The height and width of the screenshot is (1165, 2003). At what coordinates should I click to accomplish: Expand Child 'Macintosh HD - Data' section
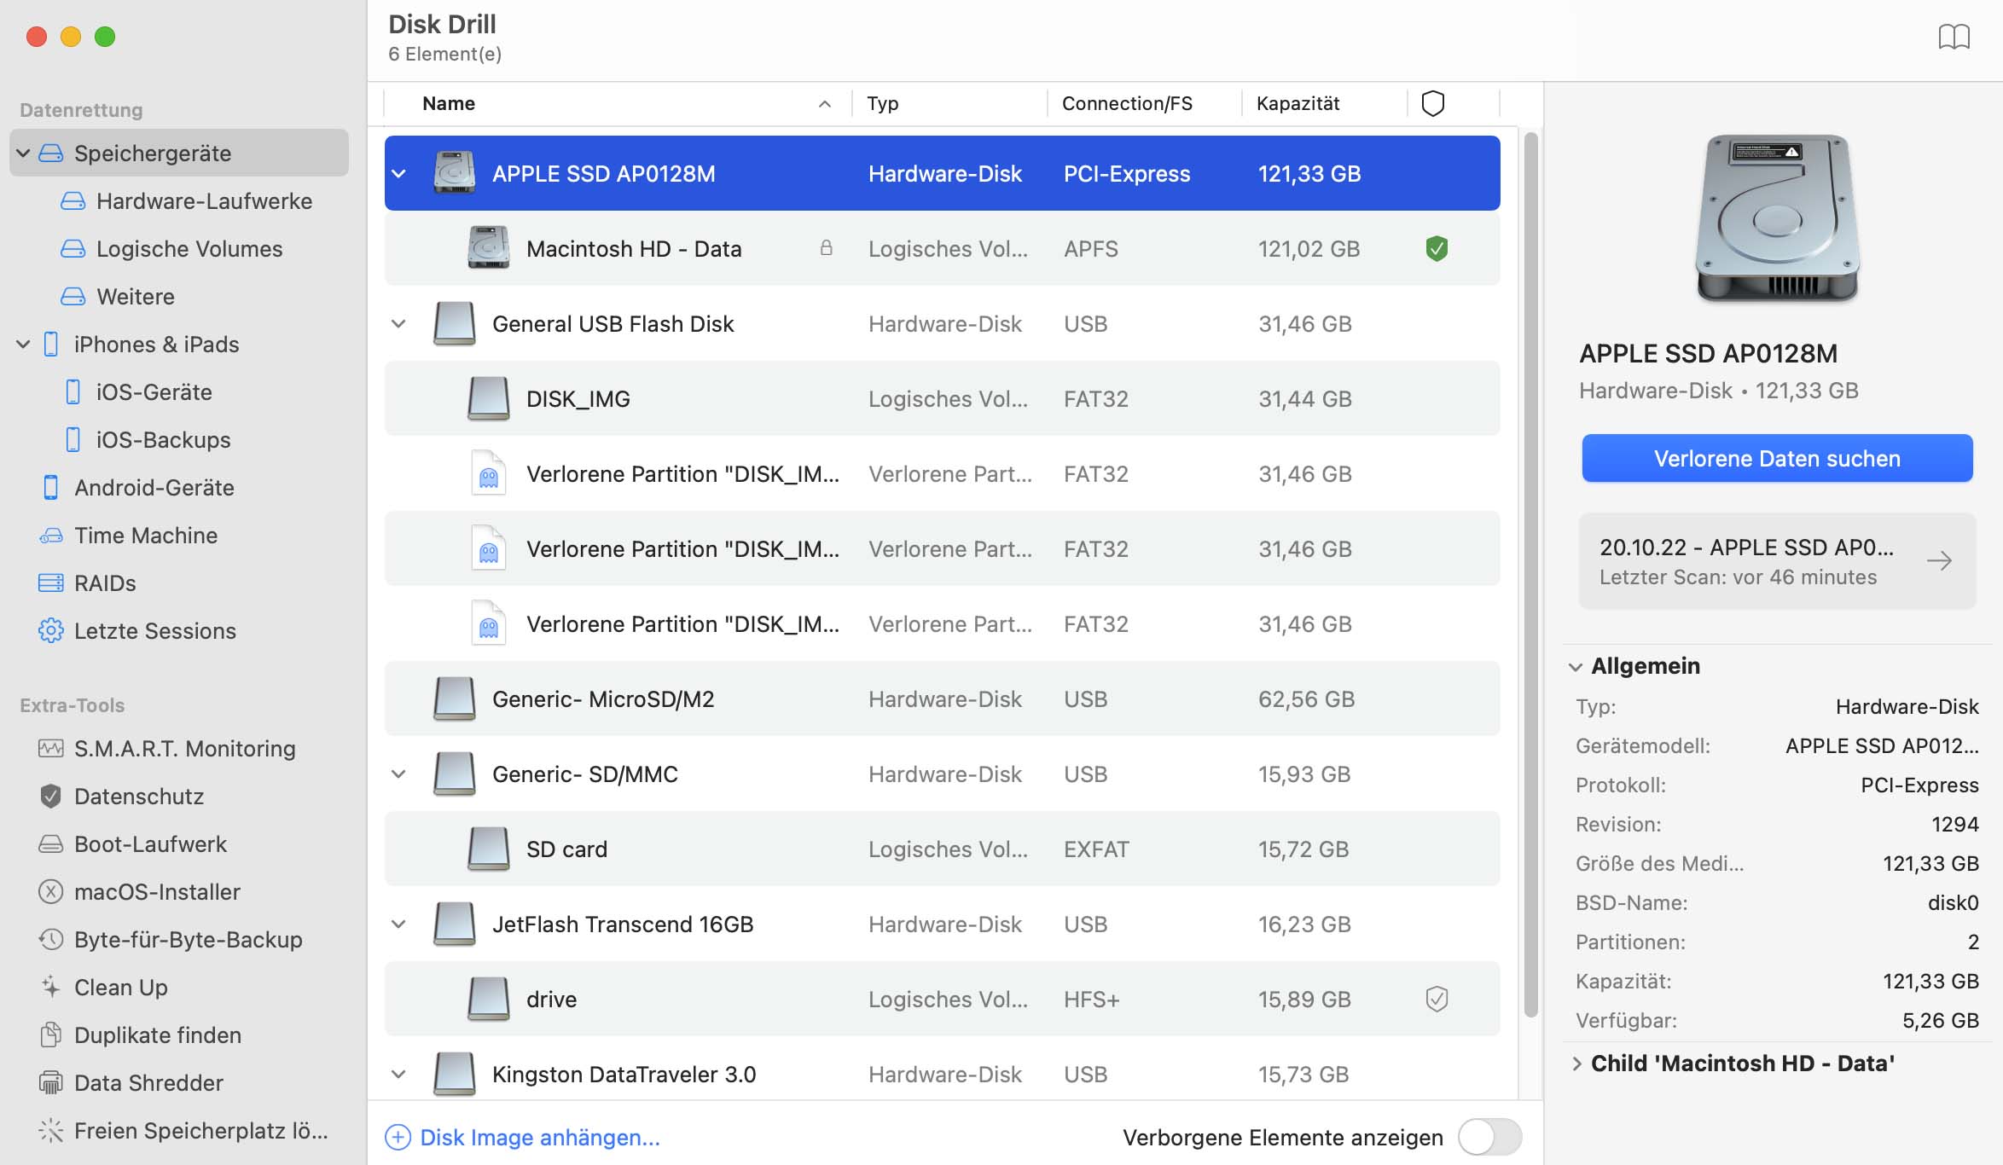(x=1576, y=1064)
